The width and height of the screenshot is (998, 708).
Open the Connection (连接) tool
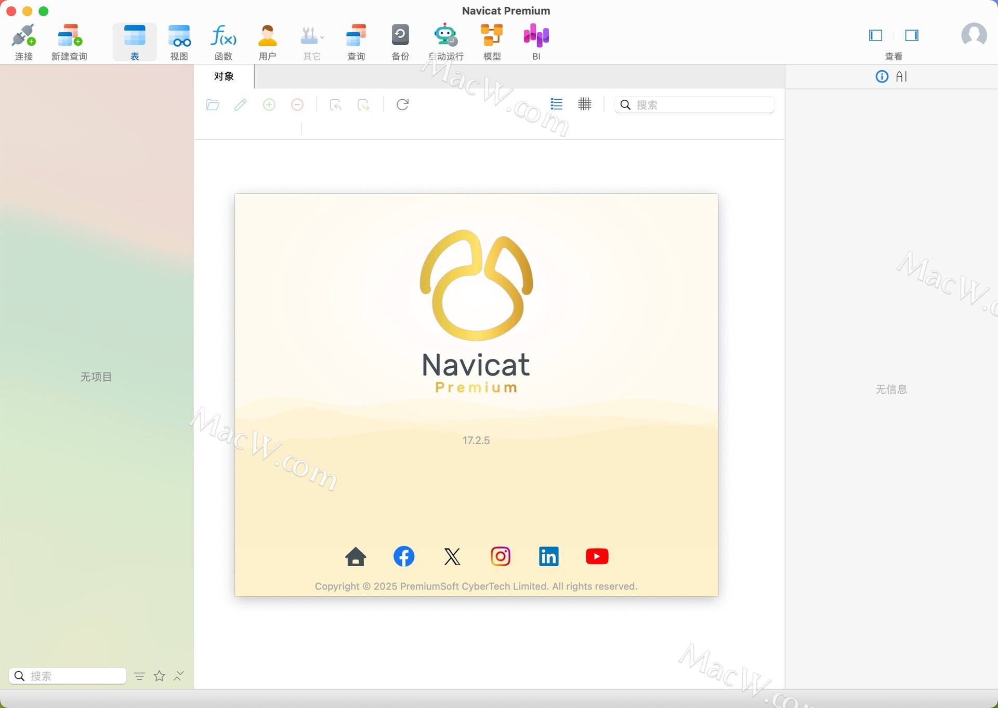tap(24, 42)
